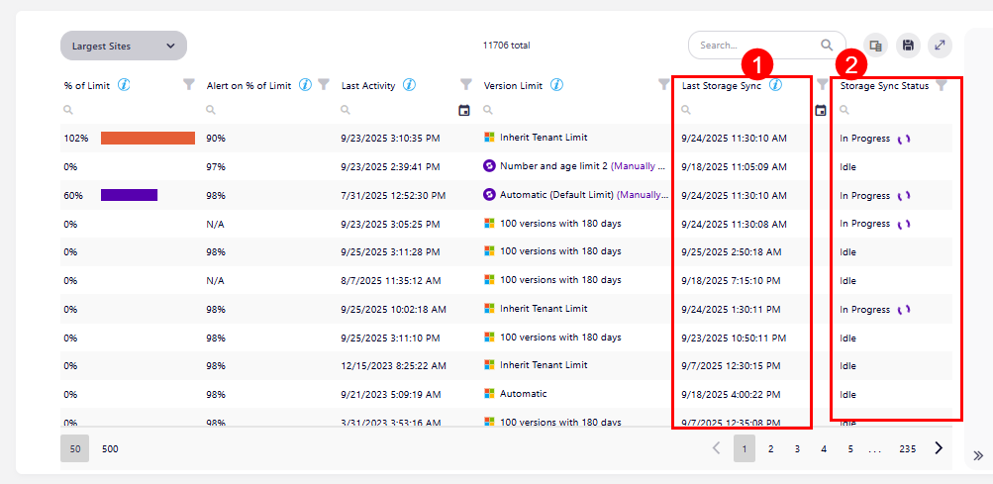Screen dimensions: 993x484
Task: Open filter for Version Limit column
Action: click(x=663, y=84)
